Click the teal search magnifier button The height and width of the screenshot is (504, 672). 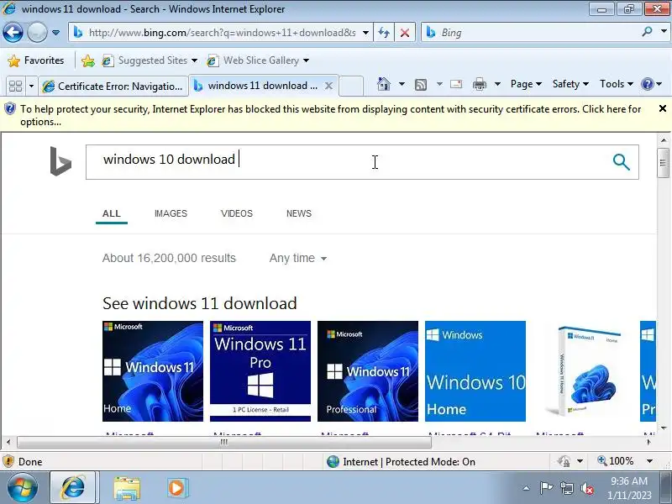(x=621, y=162)
